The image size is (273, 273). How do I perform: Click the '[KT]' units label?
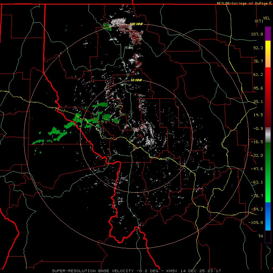pyautogui.click(x=259, y=21)
